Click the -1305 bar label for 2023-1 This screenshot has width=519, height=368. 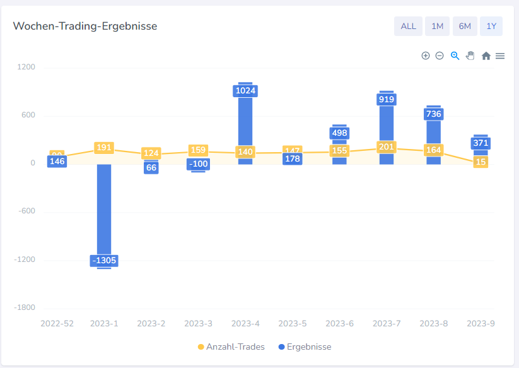[104, 260]
